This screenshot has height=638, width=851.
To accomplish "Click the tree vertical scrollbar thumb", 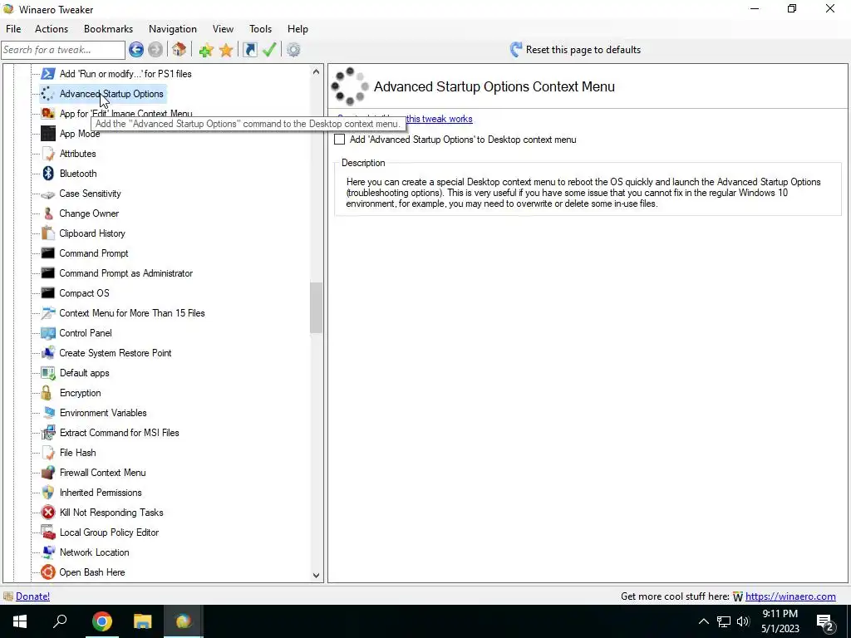I will tap(317, 307).
